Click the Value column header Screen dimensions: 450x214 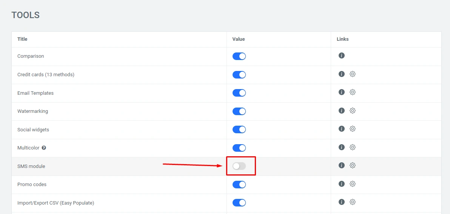pos(239,39)
